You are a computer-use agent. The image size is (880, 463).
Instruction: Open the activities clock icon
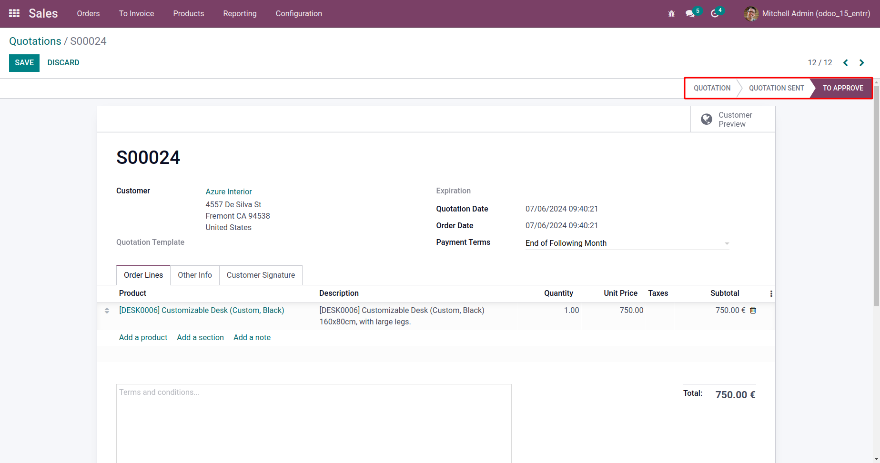pos(715,14)
